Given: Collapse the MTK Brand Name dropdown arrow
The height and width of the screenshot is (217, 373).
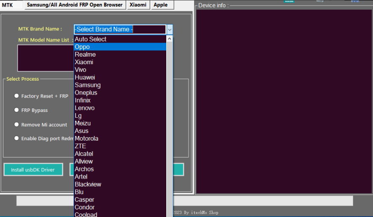Looking at the screenshot, I should pos(170,30).
